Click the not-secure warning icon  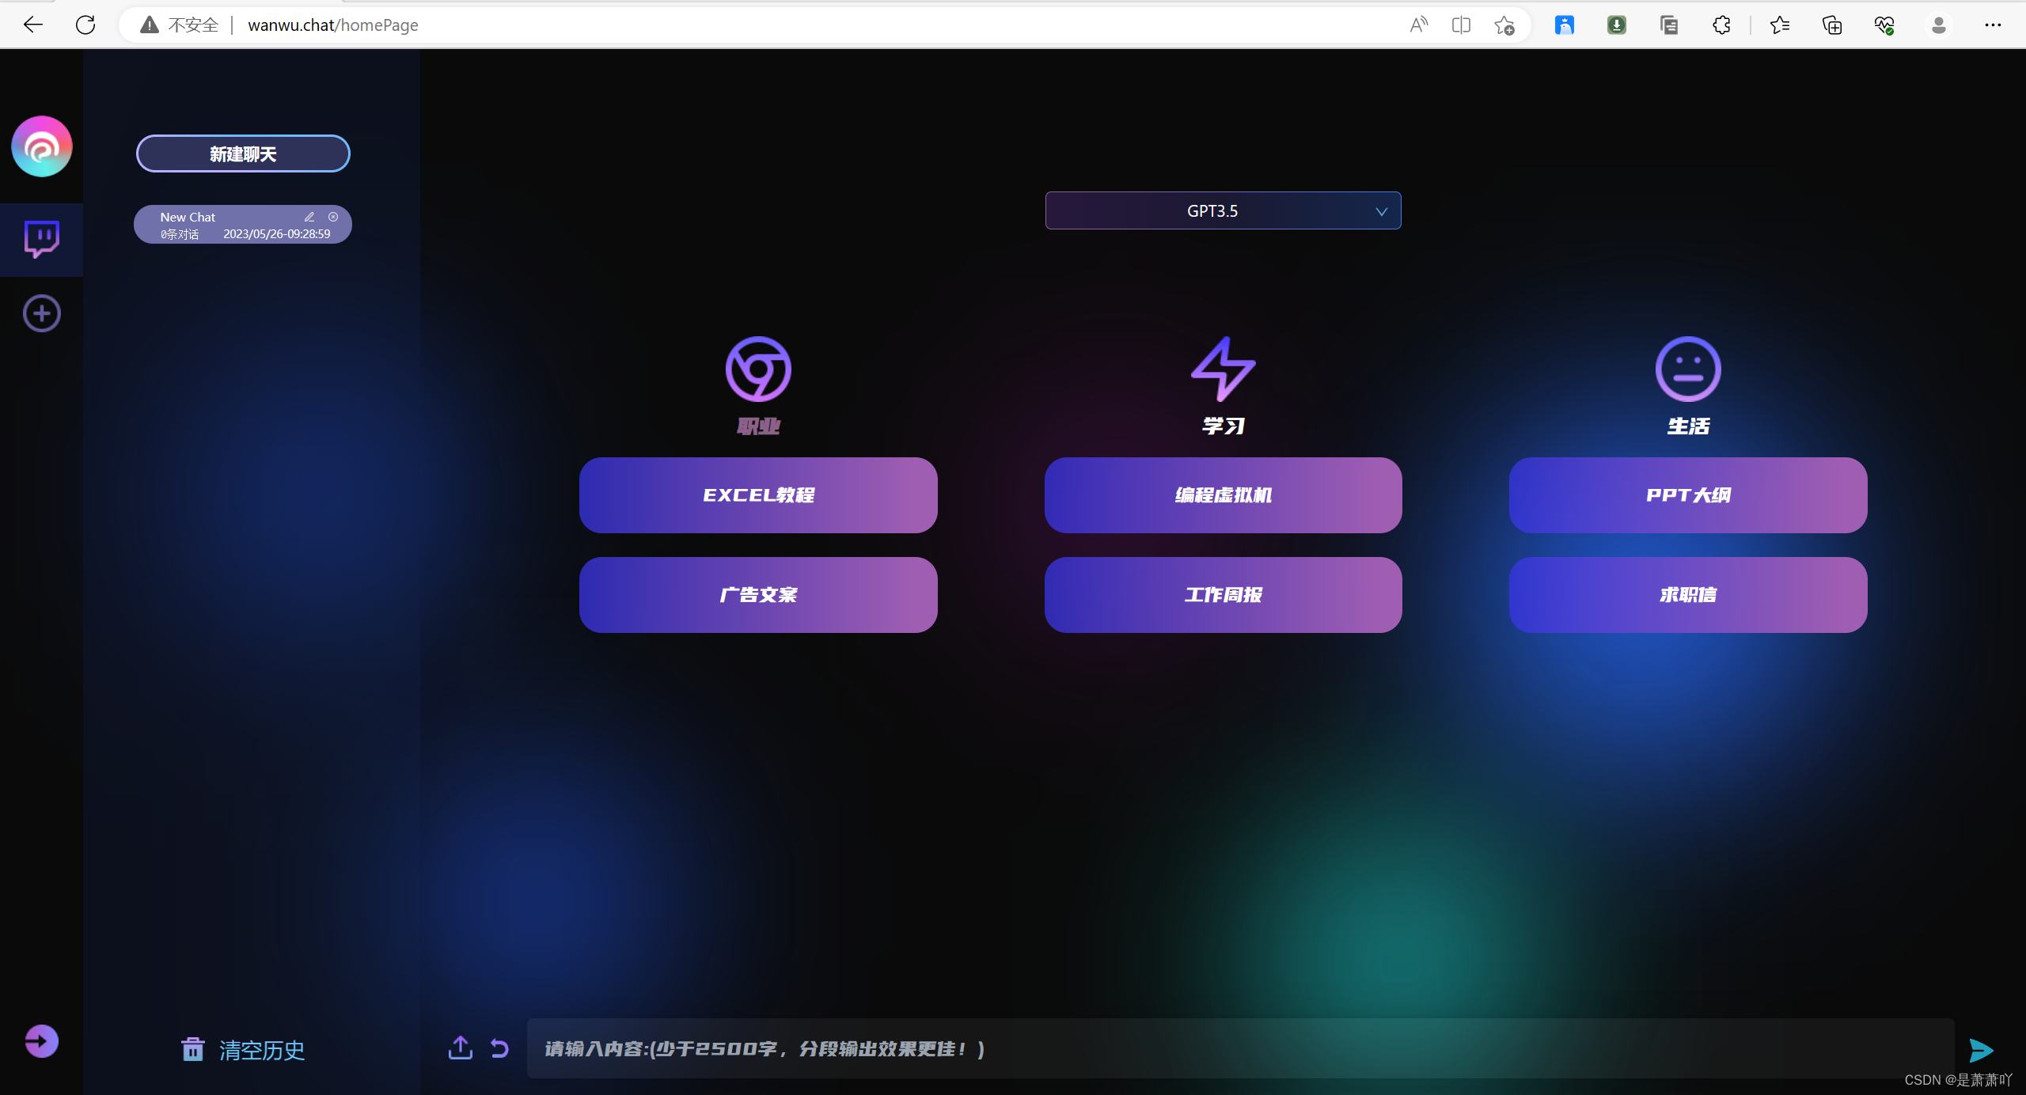point(150,25)
